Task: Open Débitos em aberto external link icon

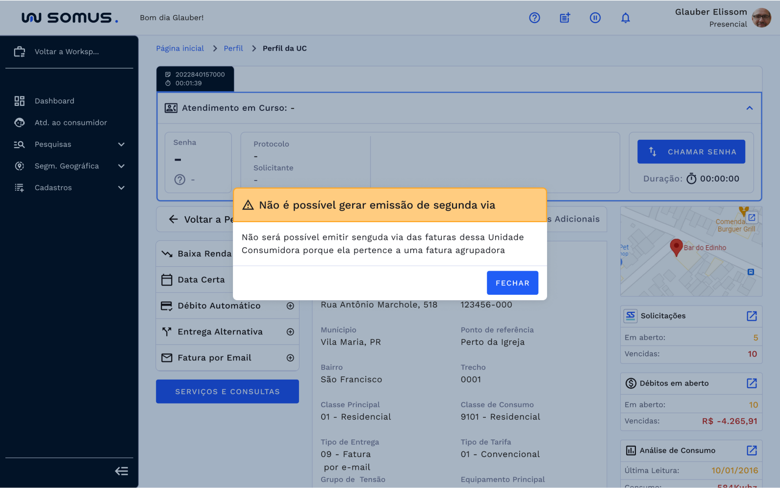Action: (x=752, y=383)
